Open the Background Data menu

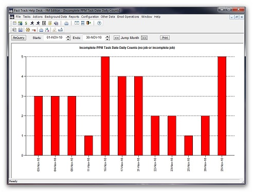[x=56, y=16]
